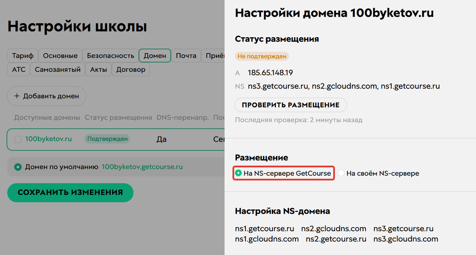Click the Настройка NS-домена section heading
This screenshot has width=476, height=255.
282,211
